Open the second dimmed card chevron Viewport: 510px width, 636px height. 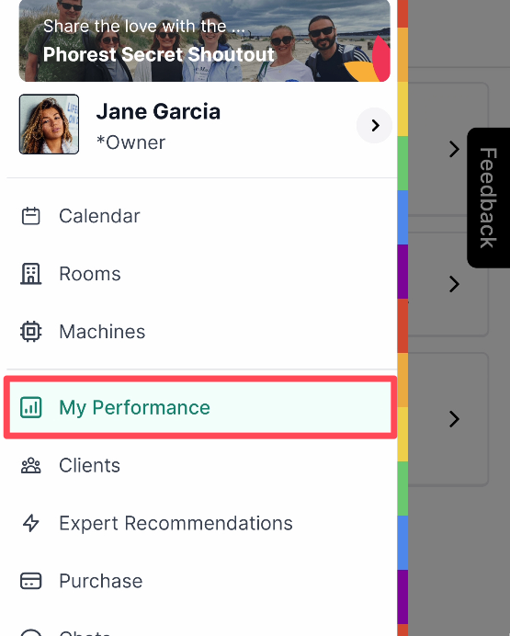(x=454, y=284)
